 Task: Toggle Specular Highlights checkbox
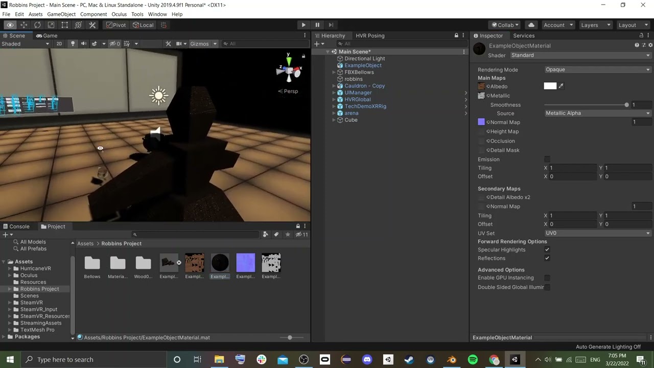[547, 250]
